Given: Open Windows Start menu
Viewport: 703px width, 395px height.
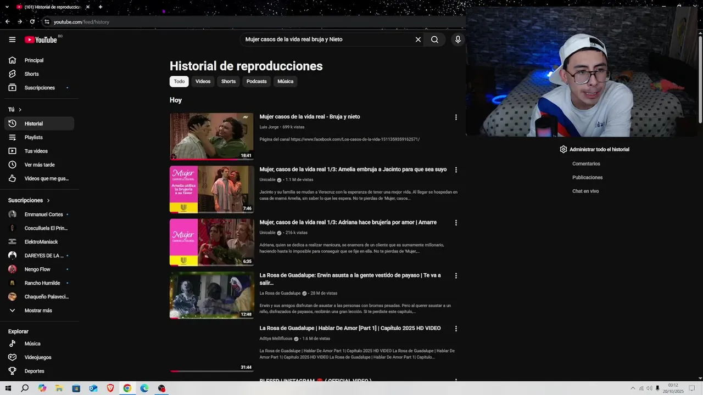Looking at the screenshot, I should 8,388.
